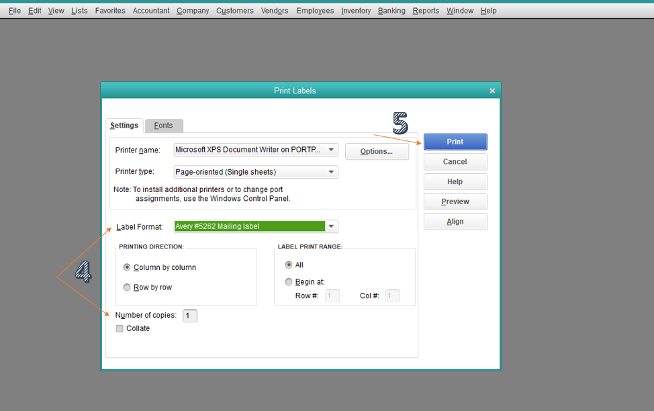Viewport: 654px width, 411px height.
Task: Open the Company menu
Action: click(193, 11)
